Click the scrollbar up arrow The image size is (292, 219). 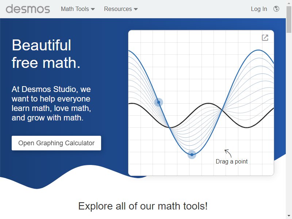point(289,3)
